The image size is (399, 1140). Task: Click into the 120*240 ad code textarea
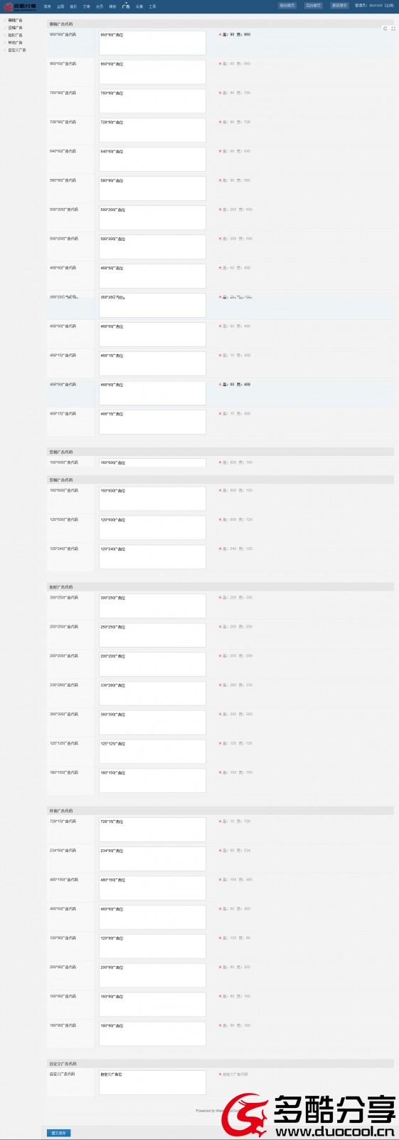coord(152,557)
